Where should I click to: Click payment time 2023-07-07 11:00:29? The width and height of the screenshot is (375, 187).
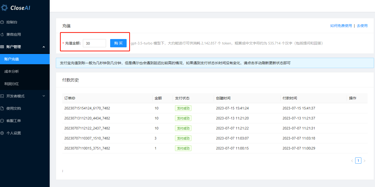pyautogui.click(x=299, y=148)
